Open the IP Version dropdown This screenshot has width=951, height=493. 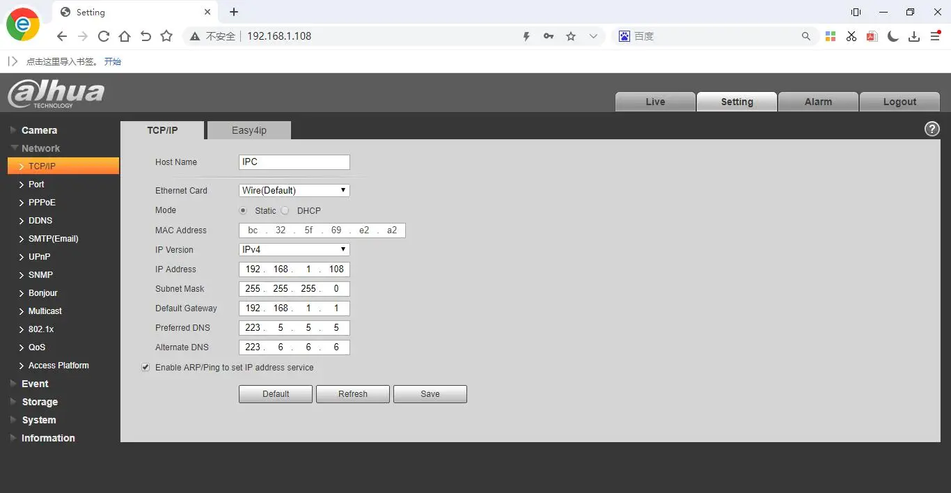point(294,249)
